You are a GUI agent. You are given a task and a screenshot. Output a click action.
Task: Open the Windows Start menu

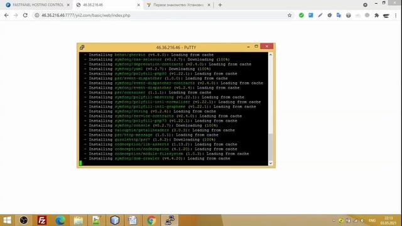pos(7,220)
